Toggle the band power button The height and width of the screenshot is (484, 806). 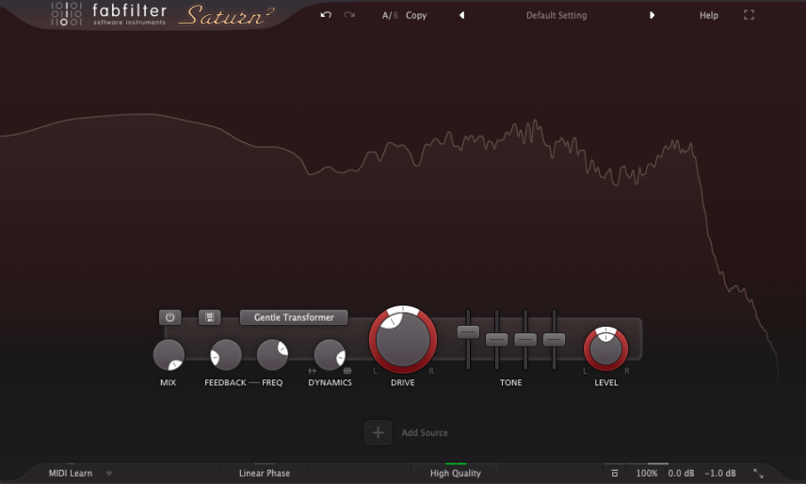pyautogui.click(x=170, y=317)
